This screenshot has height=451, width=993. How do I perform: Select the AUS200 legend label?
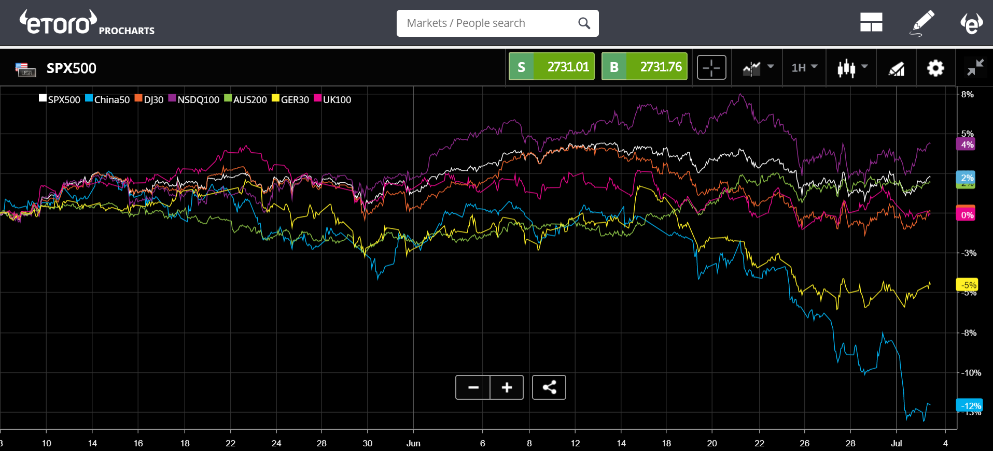[250, 99]
